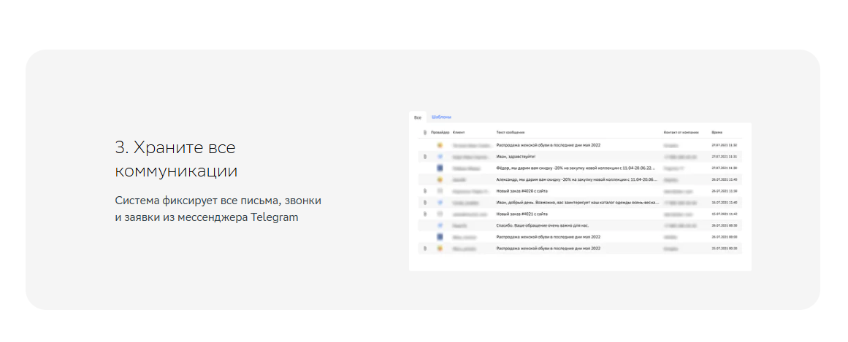Select message "Новый заказ #4021 с сайта"
The image size is (848, 342).
522,214
